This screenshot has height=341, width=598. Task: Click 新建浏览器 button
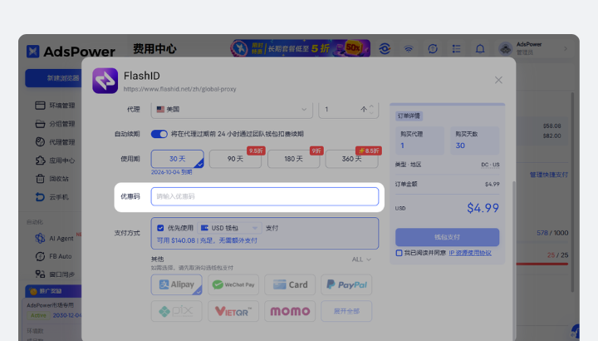click(54, 78)
